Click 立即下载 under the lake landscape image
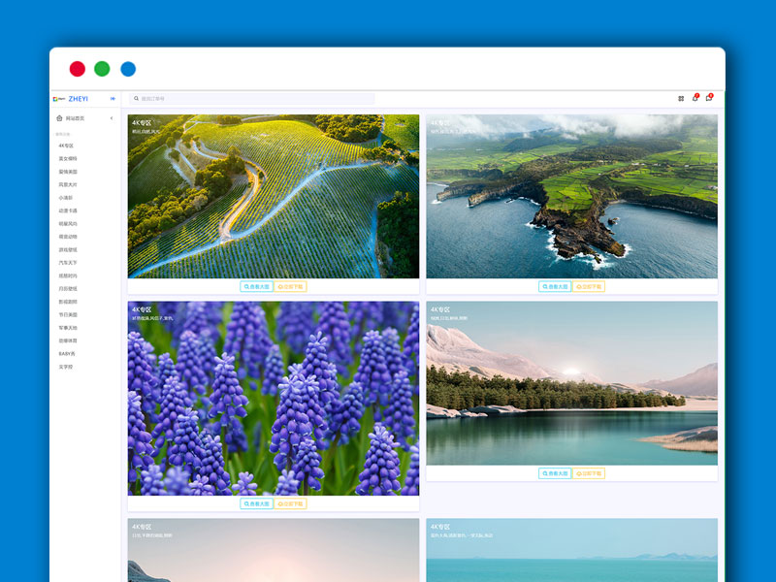 (x=589, y=474)
